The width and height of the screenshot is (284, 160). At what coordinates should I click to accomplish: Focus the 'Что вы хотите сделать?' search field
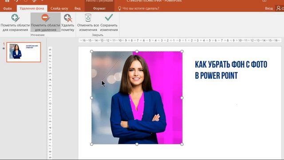click(x=141, y=8)
